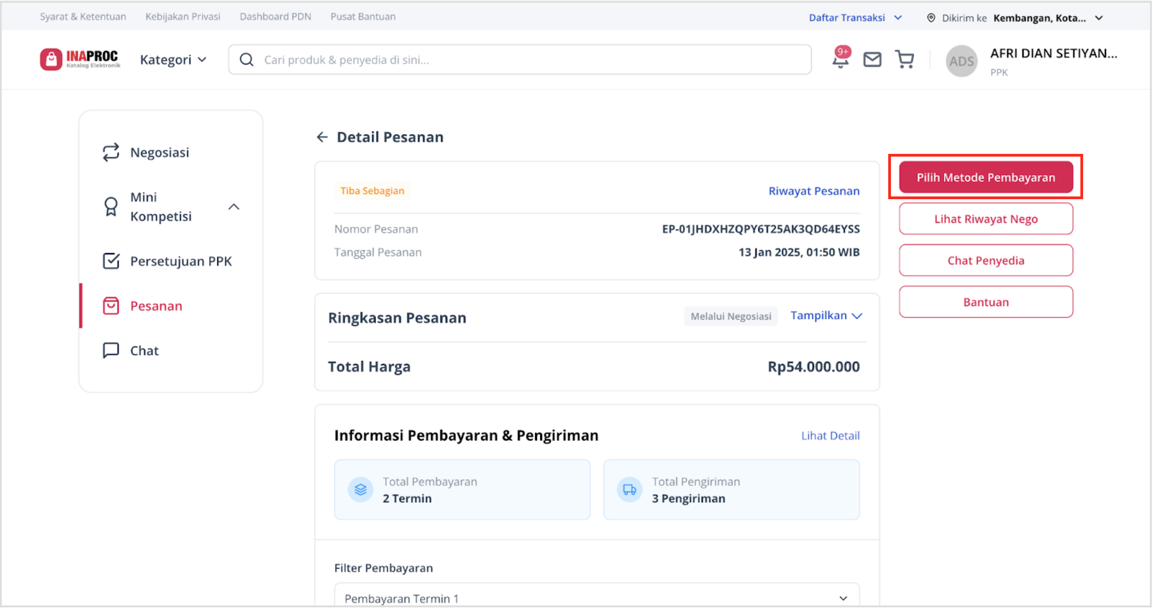
Task: Expand Ringkasan Pesanan with Tampilkan
Action: [x=827, y=315]
